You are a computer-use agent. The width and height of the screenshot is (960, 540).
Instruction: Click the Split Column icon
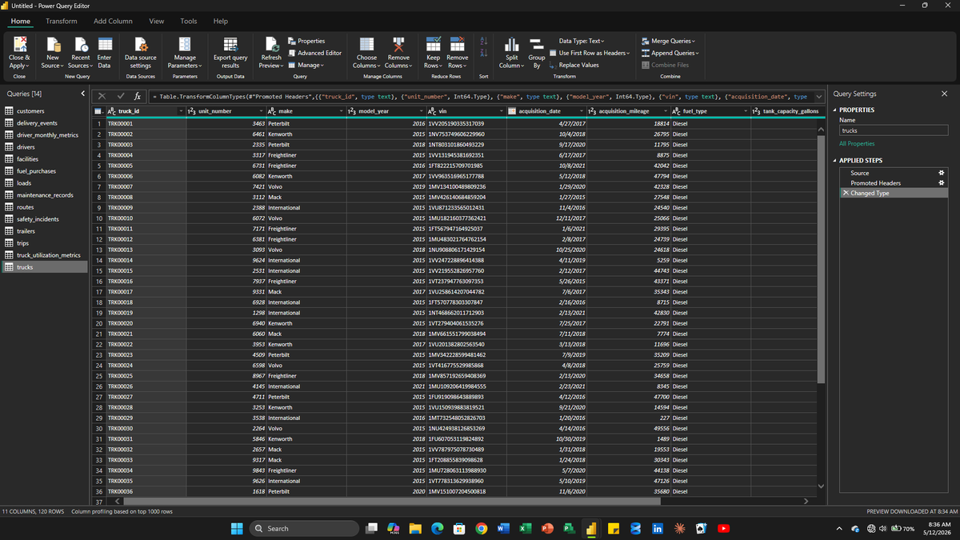tap(511, 44)
